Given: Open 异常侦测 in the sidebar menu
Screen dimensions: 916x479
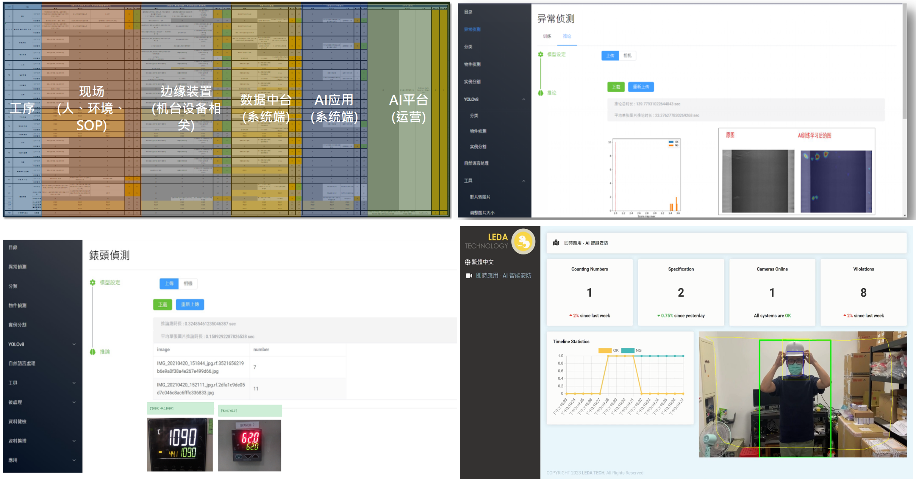Looking at the screenshot, I should pos(472,29).
